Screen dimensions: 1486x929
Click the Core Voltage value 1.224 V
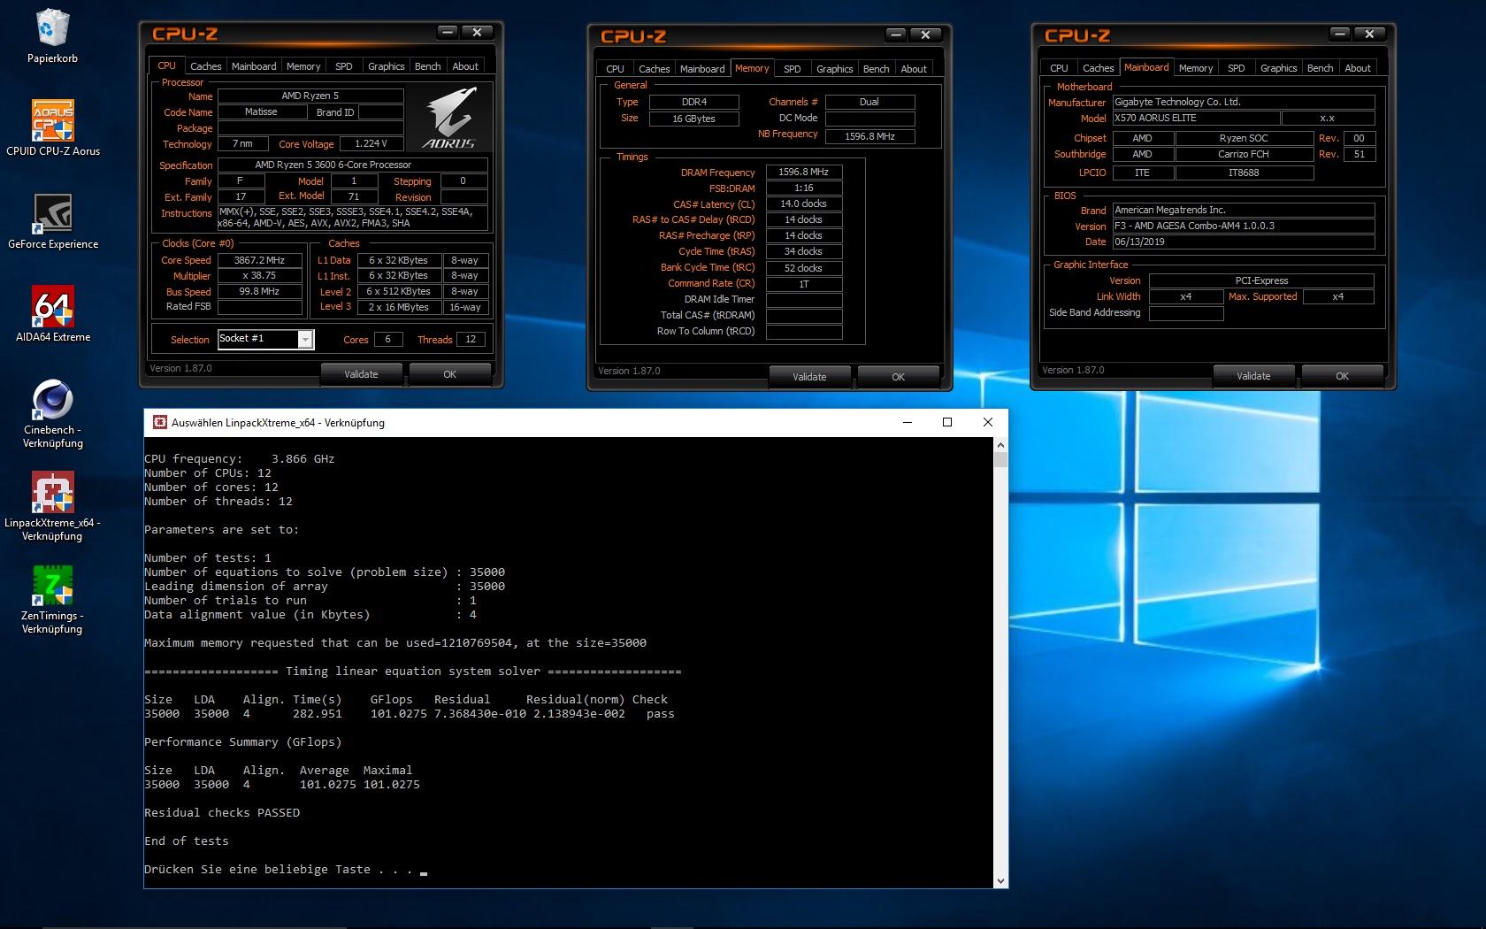371,143
